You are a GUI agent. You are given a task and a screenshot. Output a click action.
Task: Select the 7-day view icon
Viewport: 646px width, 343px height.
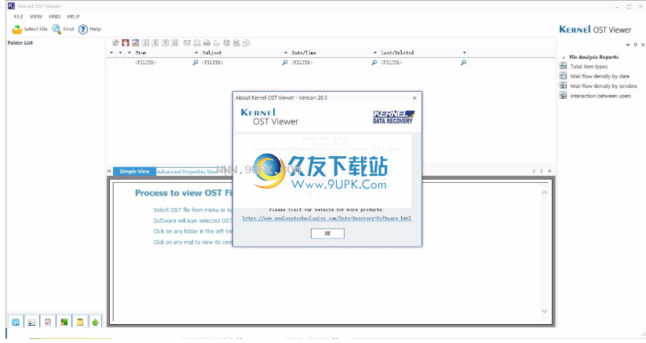click(x=165, y=43)
